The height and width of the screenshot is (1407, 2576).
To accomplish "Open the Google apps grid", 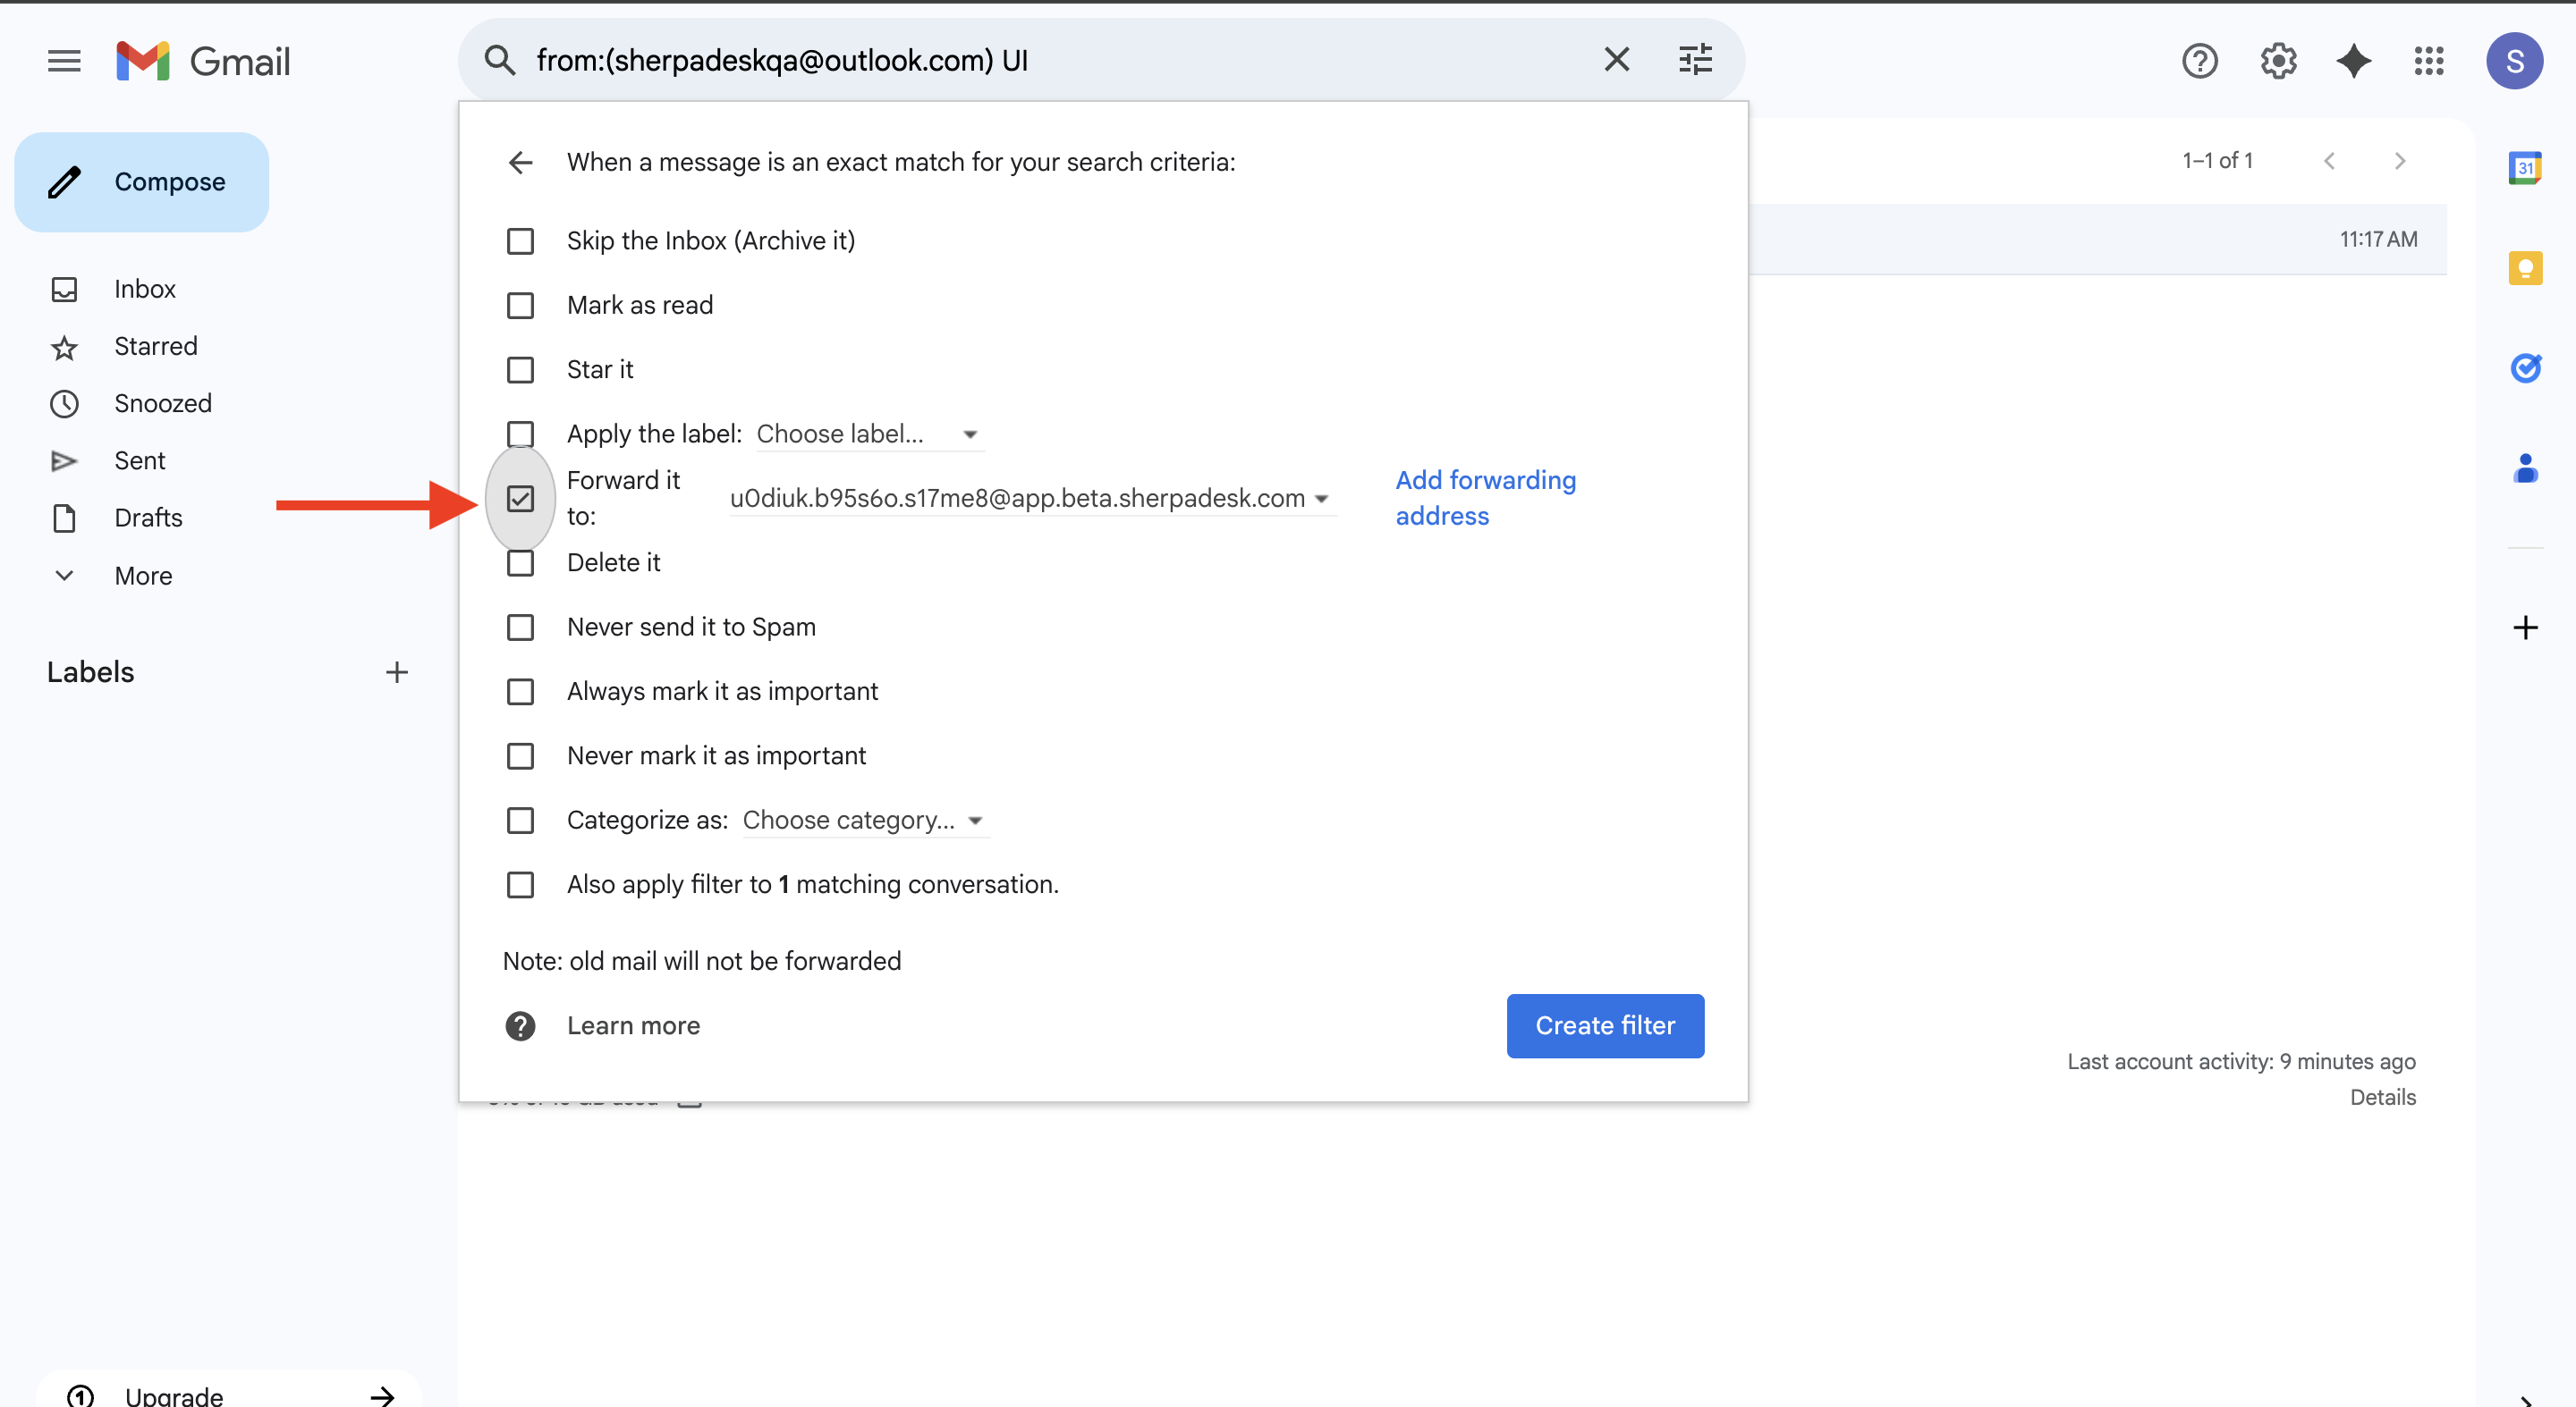I will coord(2429,61).
